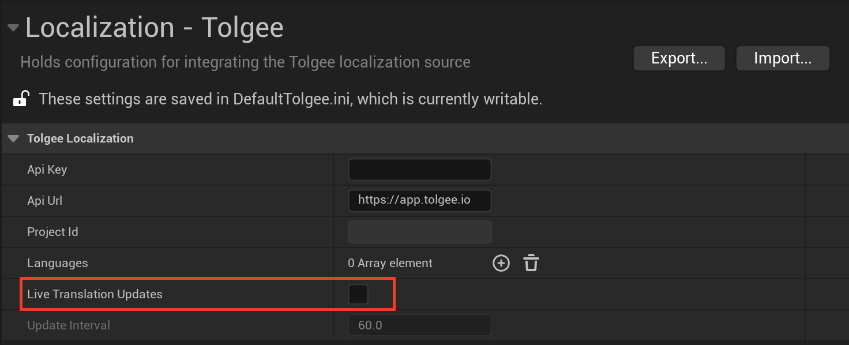
Task: Click the DefaultTolgee.ini writable status message
Action: click(290, 99)
